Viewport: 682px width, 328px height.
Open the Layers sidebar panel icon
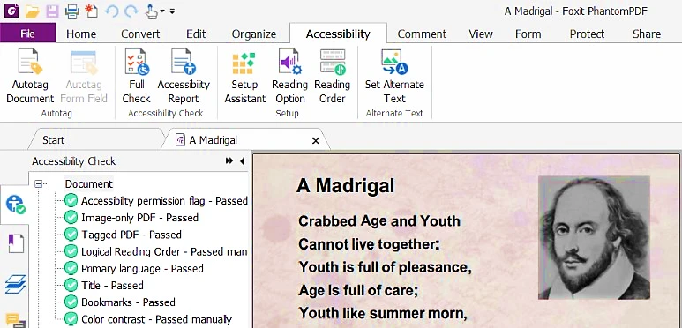pos(16,285)
